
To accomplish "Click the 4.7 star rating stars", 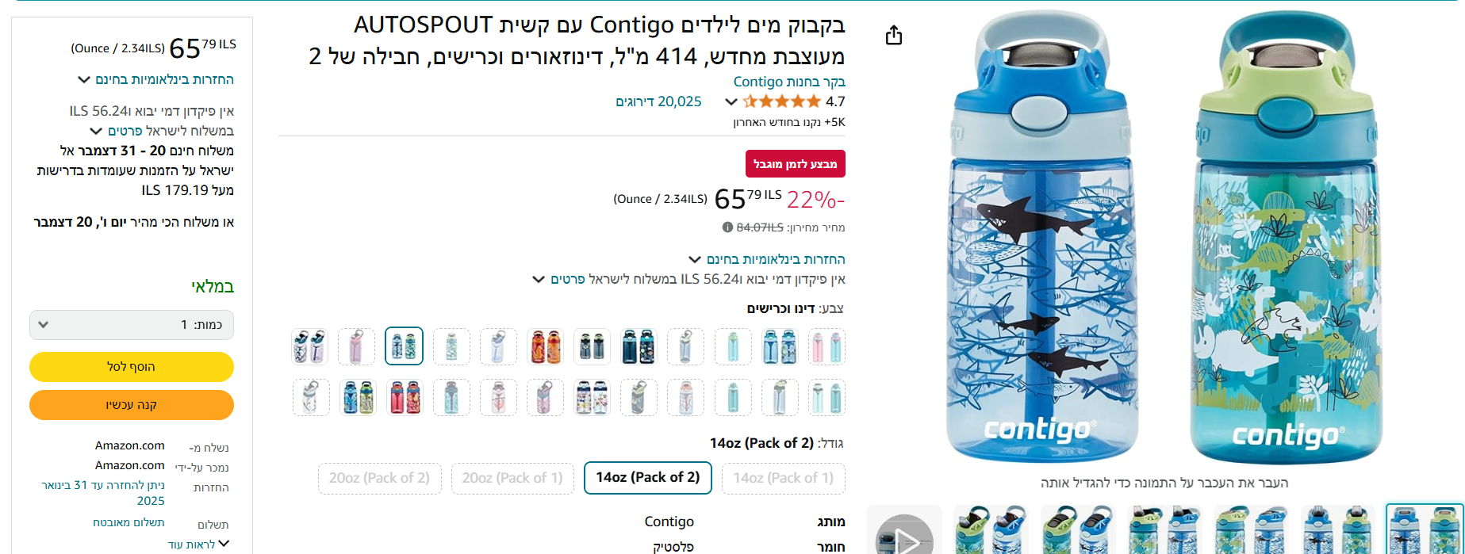I will (x=782, y=101).
